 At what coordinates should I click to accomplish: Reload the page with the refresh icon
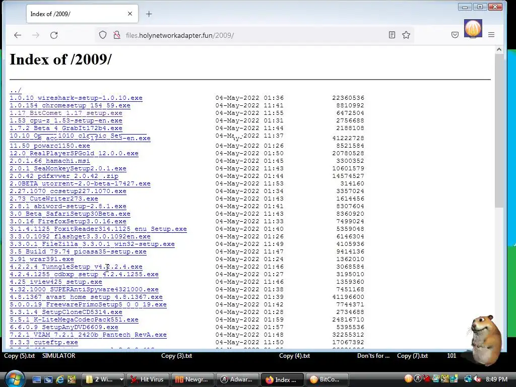click(54, 35)
